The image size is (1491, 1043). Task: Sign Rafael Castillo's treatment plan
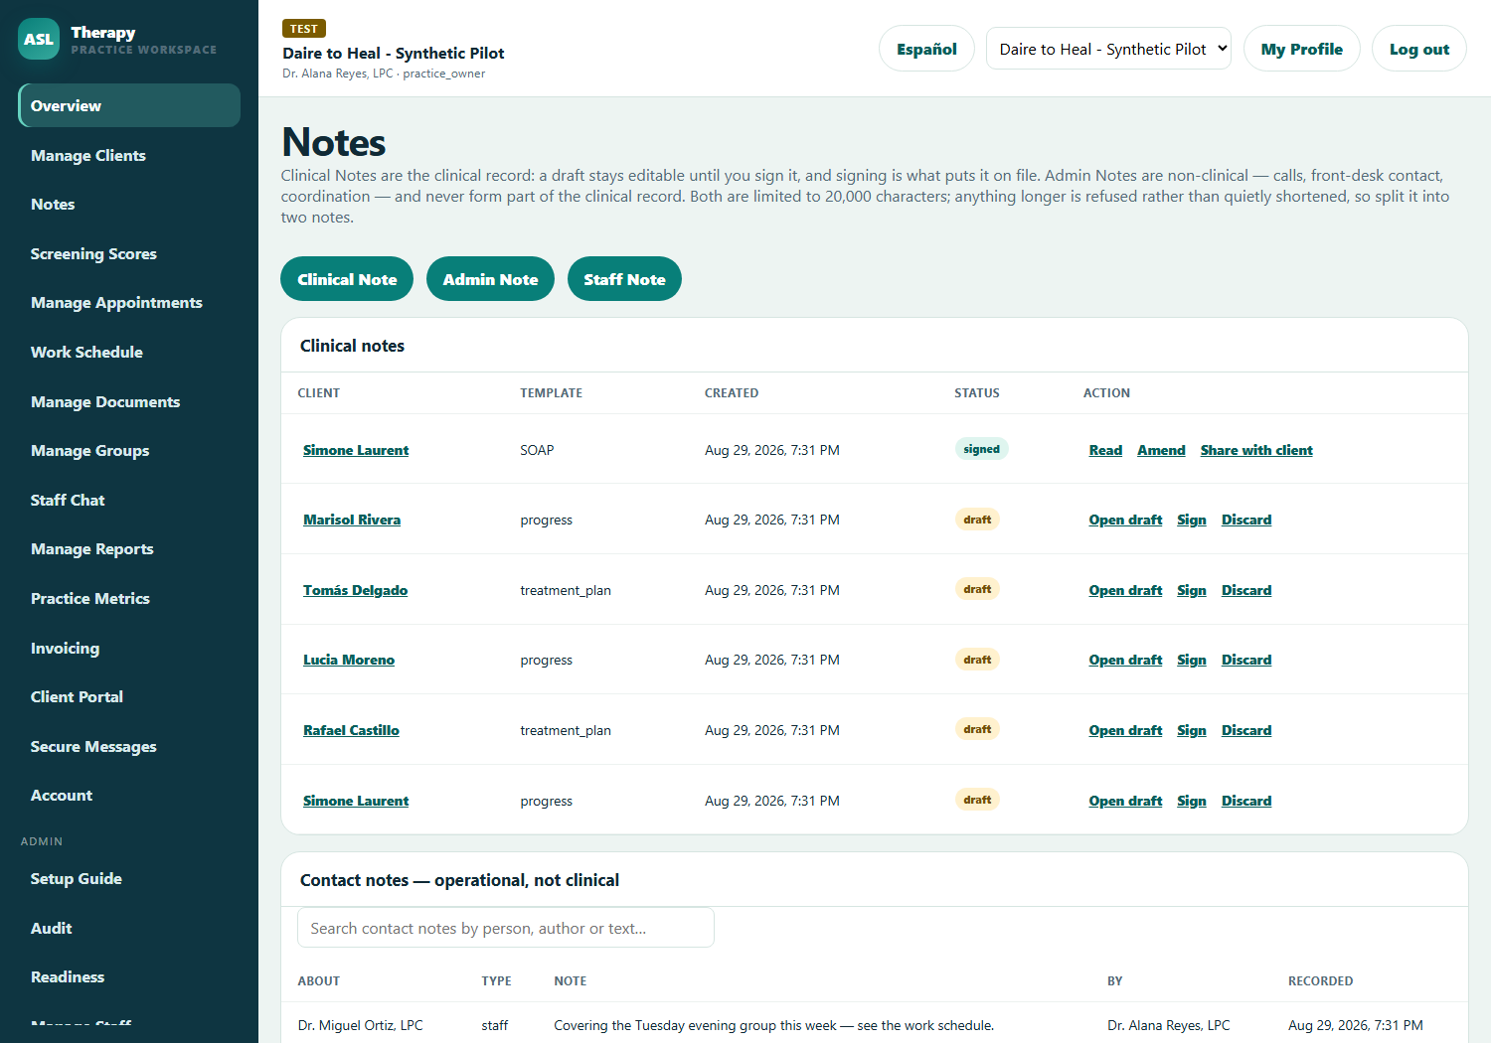[x=1192, y=730]
